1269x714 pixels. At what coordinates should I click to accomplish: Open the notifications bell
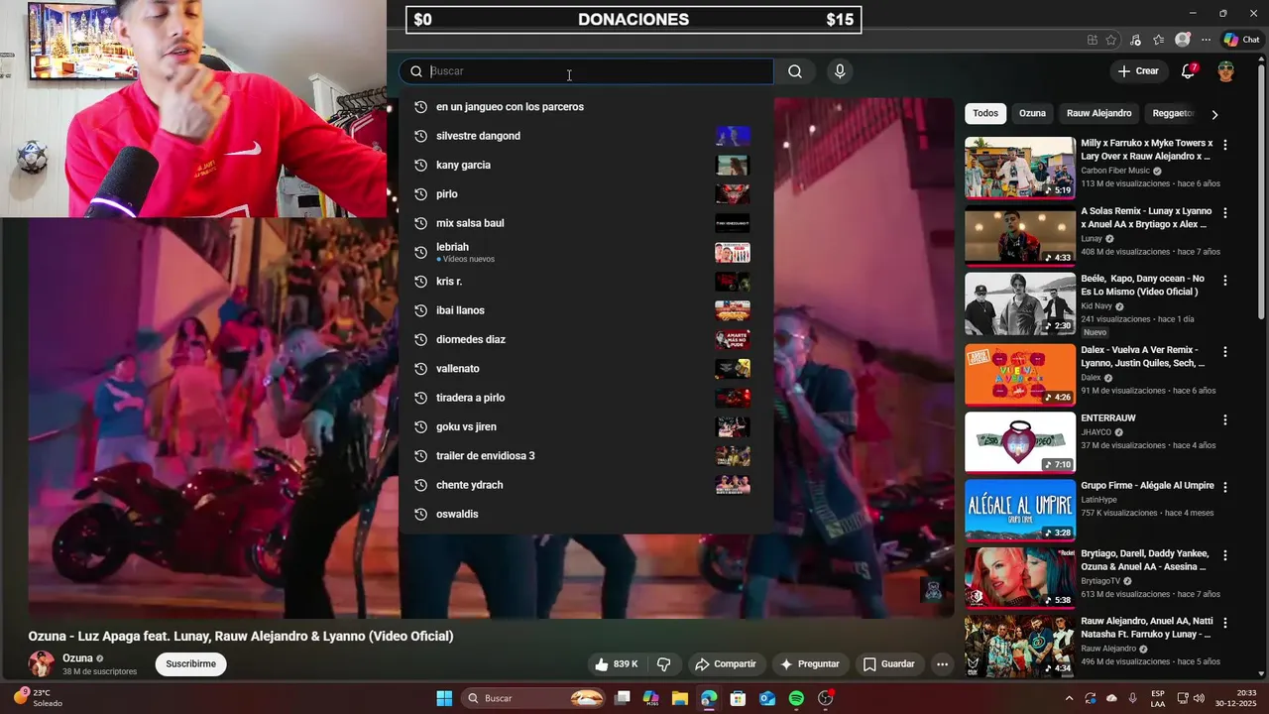pos(1189,71)
